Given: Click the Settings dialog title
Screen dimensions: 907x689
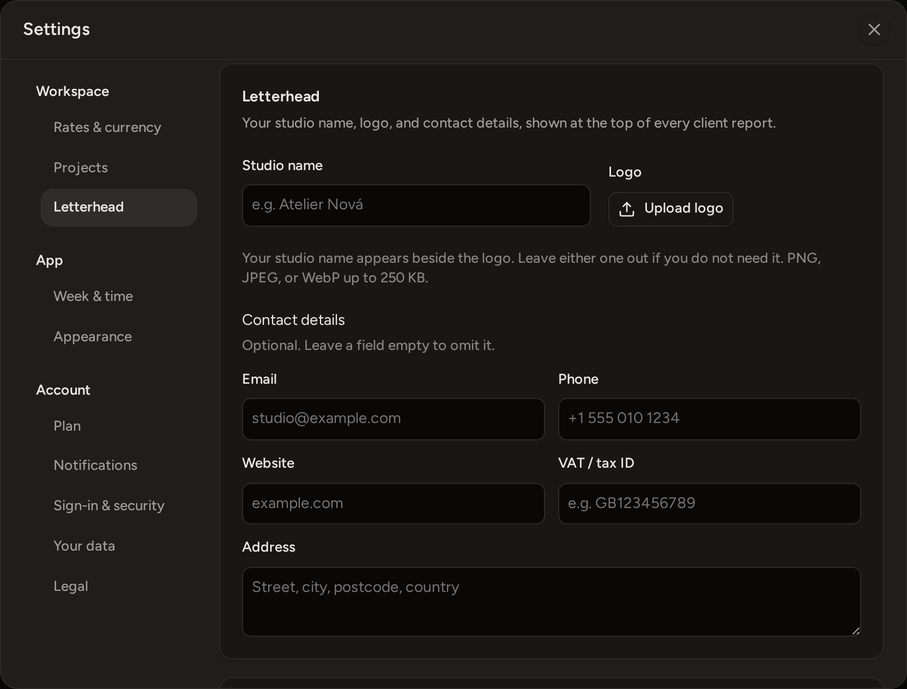Looking at the screenshot, I should tap(57, 29).
